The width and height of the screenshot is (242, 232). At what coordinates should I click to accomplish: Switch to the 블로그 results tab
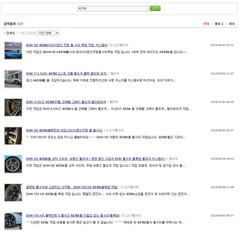pos(219,24)
